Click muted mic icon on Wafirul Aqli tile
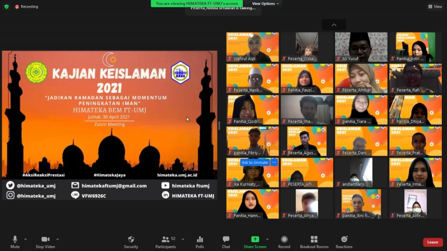Viewport: 447px width, 251px height. [230, 58]
